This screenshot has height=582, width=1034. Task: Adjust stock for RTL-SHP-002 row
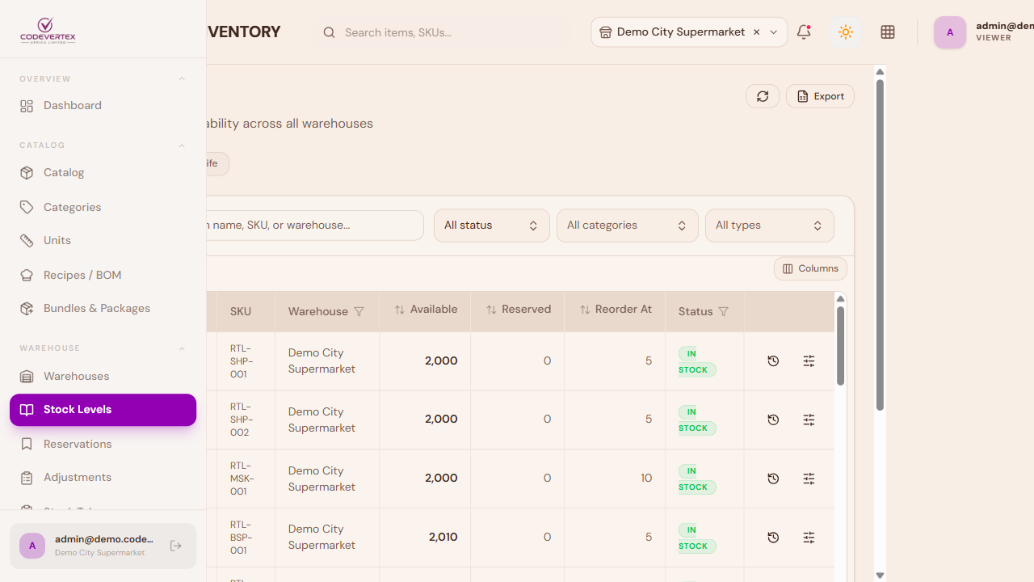809,420
